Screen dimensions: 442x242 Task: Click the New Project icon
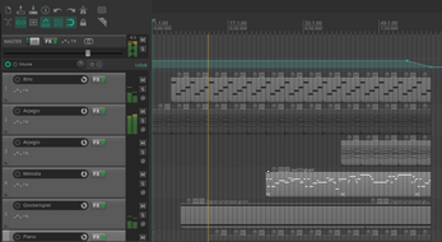(8, 10)
